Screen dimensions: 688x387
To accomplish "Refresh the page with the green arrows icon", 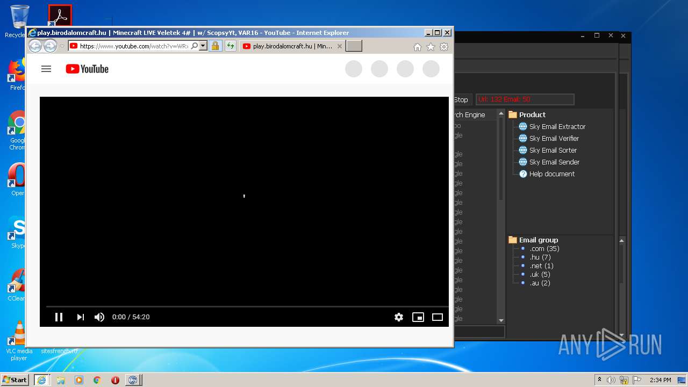I will (x=231, y=46).
